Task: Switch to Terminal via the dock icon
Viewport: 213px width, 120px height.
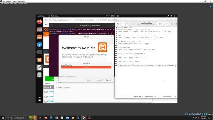Action: [x=39, y=52]
